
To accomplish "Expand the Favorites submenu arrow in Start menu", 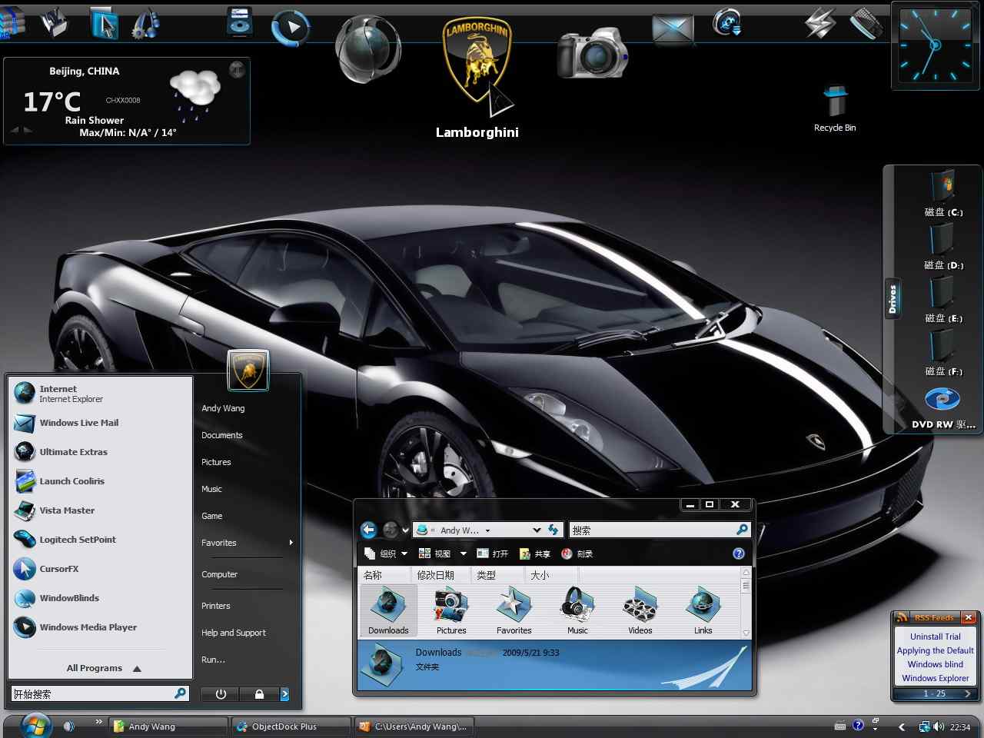I will pos(291,543).
